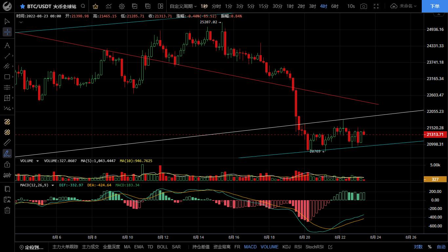This screenshot has width=448, height=252.
Task: Expand the chevron below the 时间 info line
Action: pos(21,22)
